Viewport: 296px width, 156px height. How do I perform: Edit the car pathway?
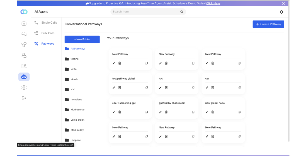click(207, 88)
